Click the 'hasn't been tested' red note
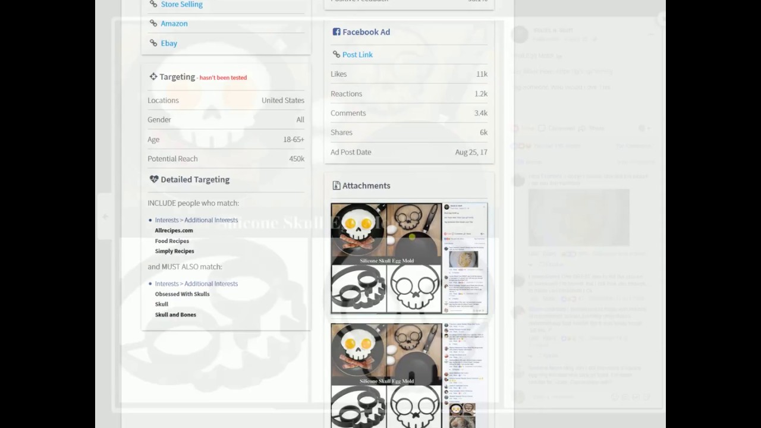 [x=223, y=77]
